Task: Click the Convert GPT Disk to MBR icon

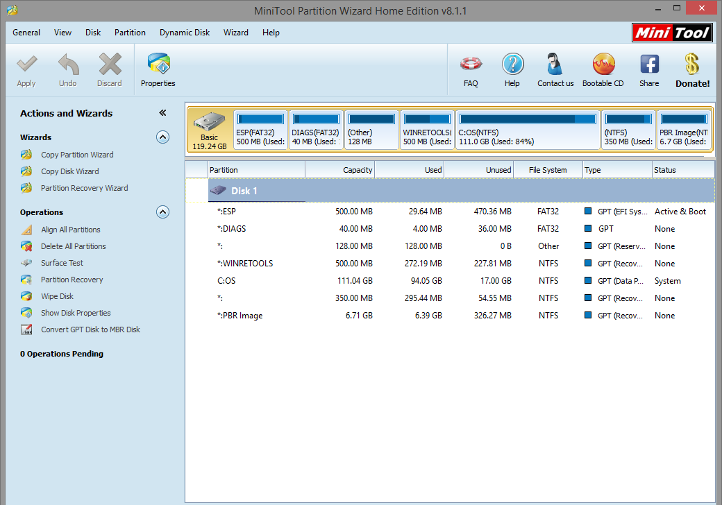Action: point(26,329)
